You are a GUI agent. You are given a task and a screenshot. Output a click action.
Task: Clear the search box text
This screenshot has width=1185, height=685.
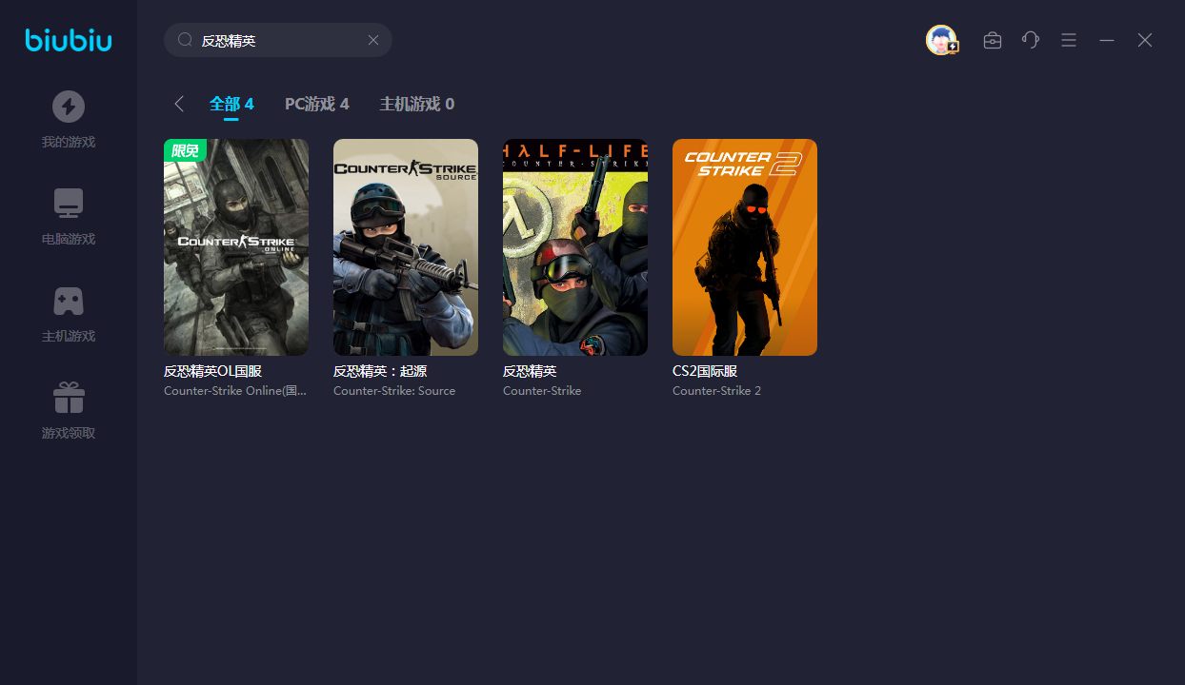tap(373, 40)
